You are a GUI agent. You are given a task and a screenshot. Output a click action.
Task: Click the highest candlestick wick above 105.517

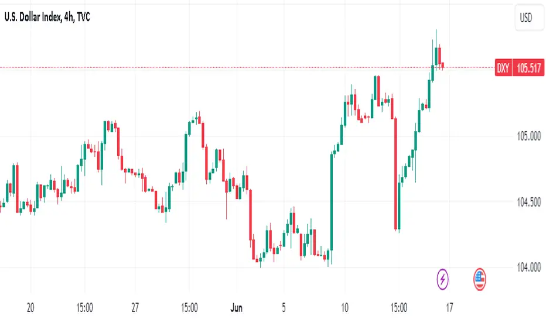click(x=436, y=38)
